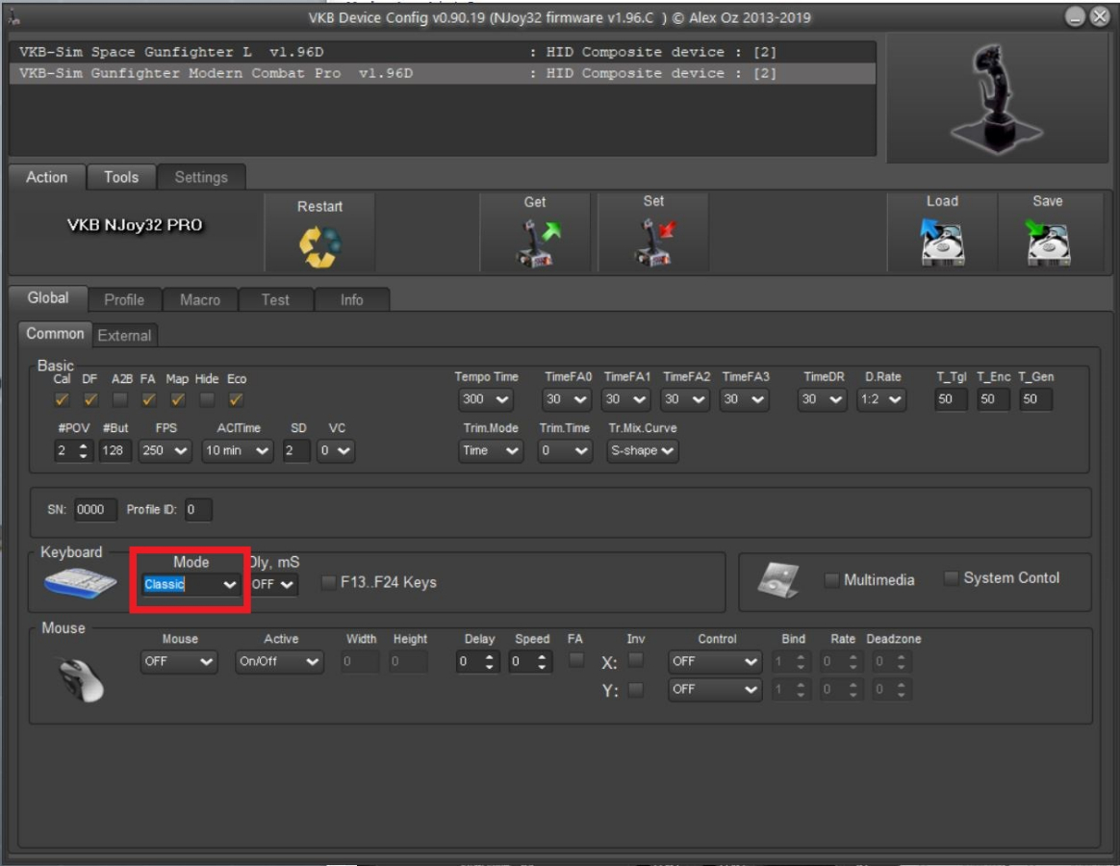The width and height of the screenshot is (1120, 866).
Task: Click the Get joystick icon
Action: point(535,242)
